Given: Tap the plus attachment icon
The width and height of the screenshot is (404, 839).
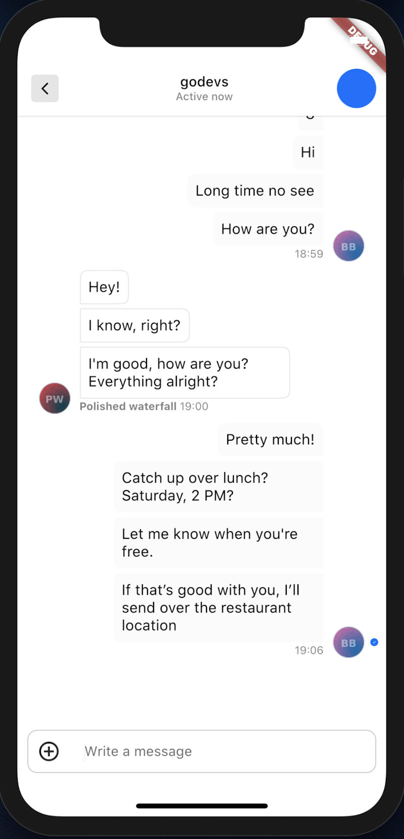Looking at the screenshot, I should point(49,752).
